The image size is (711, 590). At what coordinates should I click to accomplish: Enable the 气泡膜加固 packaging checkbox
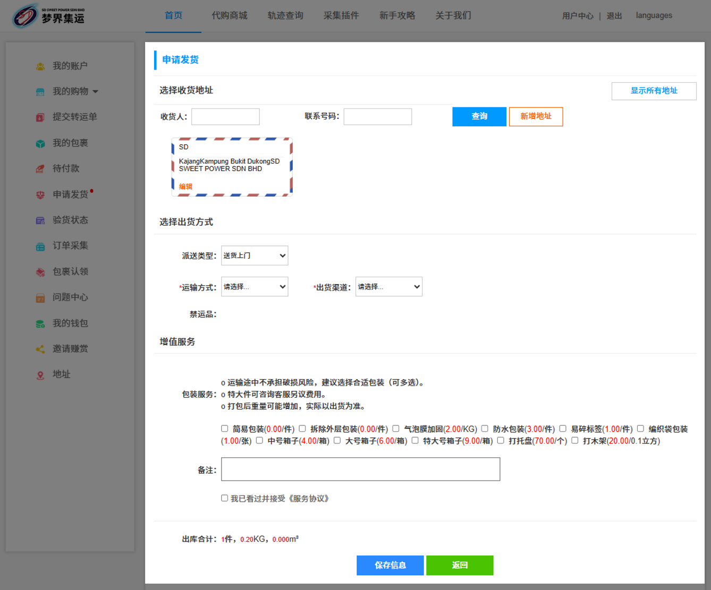click(396, 429)
